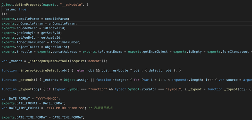Click 'Object.assign' in the _extends line
This screenshot has height=120, width=252.
pyautogui.click(x=76, y=80)
